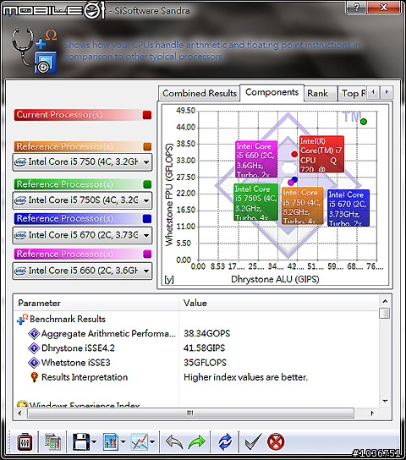This screenshot has width=406, height=460.
Task: Click the checkmark OK icon
Action: (x=253, y=441)
